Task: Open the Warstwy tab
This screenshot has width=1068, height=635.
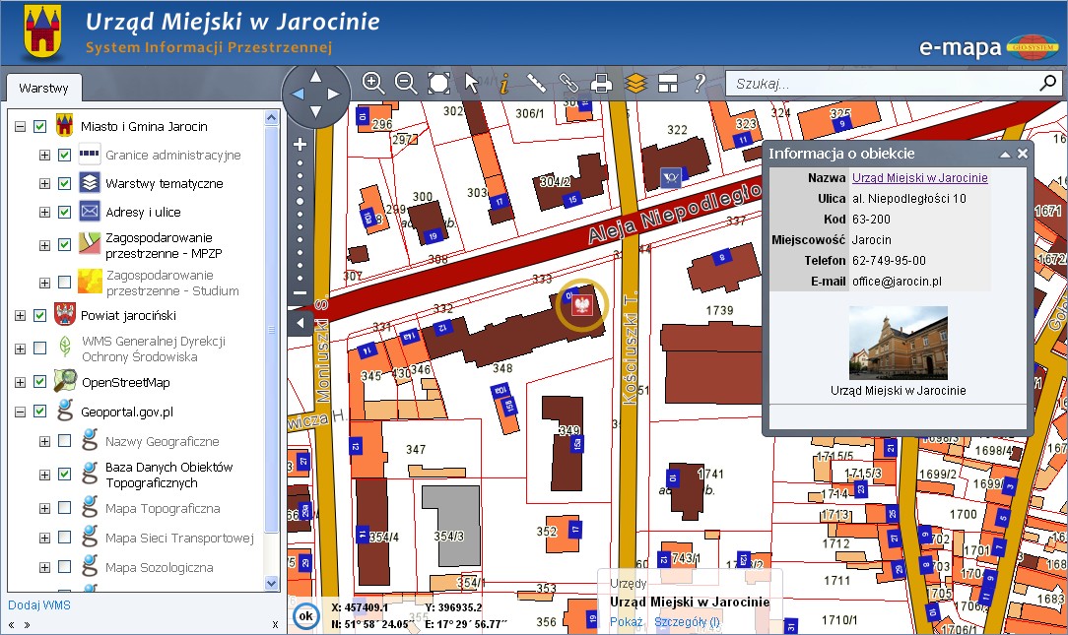Action: (x=43, y=88)
